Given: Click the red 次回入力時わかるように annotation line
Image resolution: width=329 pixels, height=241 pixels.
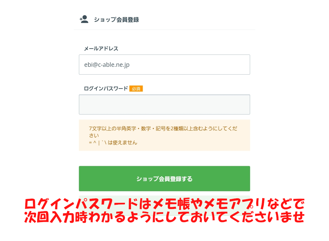Looking at the screenshot, I should tap(164, 217).
